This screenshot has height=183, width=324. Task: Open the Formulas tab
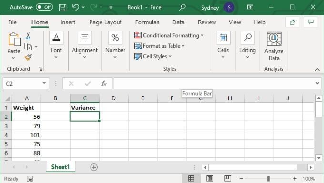click(147, 22)
